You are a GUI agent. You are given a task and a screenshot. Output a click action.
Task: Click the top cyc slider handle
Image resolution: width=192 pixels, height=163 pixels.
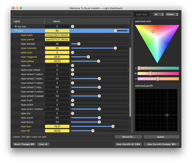[73, 26]
